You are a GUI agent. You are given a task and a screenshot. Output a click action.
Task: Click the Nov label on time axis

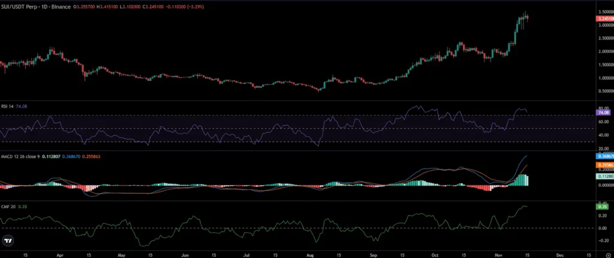pos(498,254)
